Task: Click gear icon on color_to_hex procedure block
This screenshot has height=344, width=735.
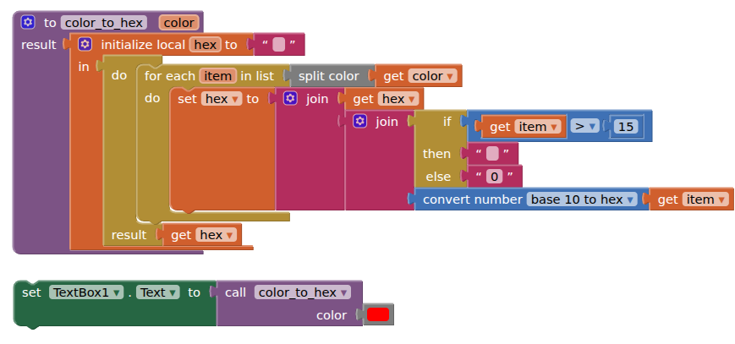Action: (x=28, y=23)
